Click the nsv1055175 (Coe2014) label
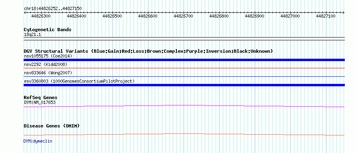The image size is (356, 153). click(x=48, y=56)
